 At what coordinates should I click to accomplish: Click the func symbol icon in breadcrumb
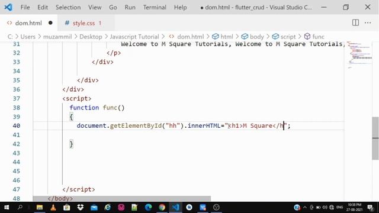[x=307, y=37]
